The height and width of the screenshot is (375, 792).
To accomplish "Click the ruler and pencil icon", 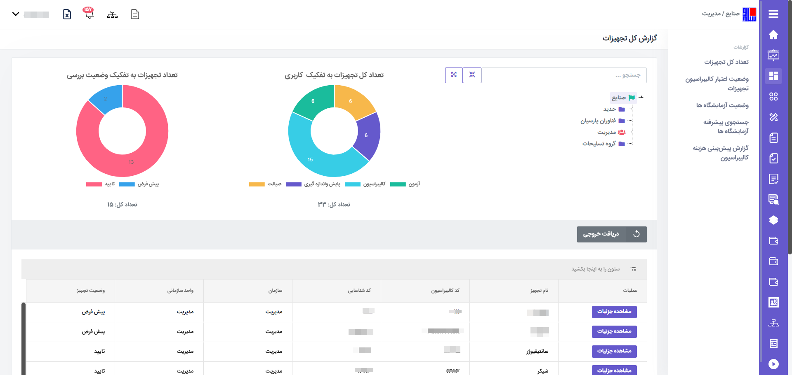I will [x=773, y=117].
